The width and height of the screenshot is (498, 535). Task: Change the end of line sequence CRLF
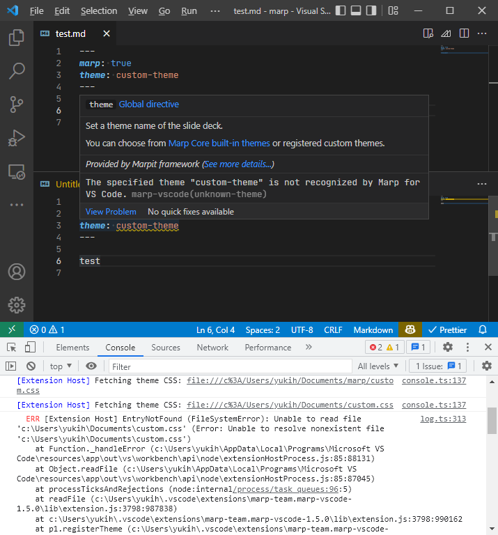(x=333, y=329)
